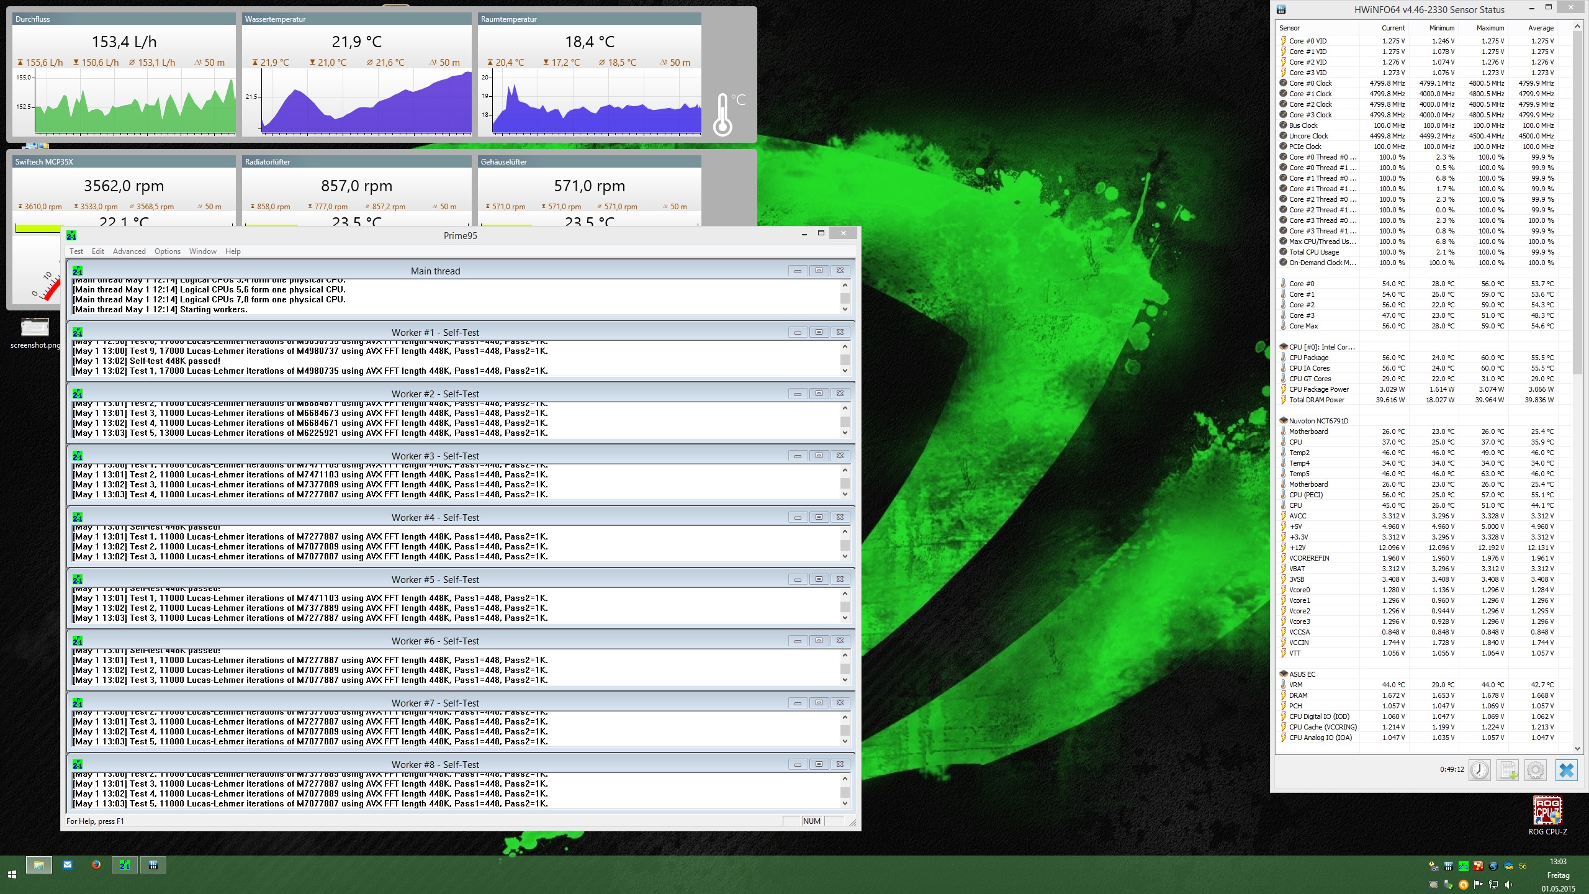This screenshot has height=894, width=1589.
Task: Switch to HWiNFO taskbar button
Action: 153,865
